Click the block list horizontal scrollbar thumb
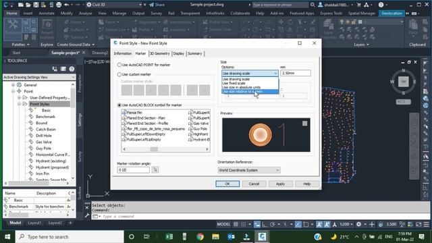432x243 pixels. [154, 149]
